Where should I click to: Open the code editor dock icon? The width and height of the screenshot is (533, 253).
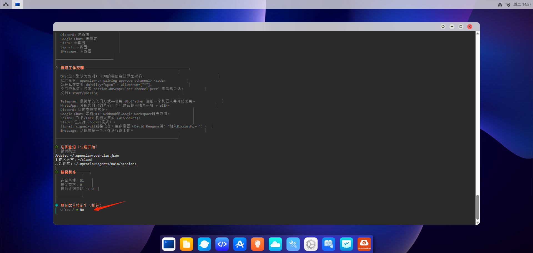(222, 244)
